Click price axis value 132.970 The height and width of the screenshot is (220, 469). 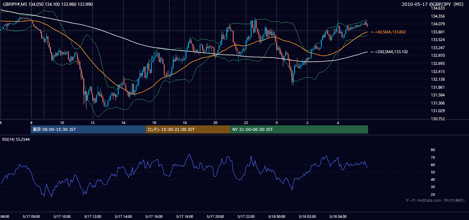(437, 56)
